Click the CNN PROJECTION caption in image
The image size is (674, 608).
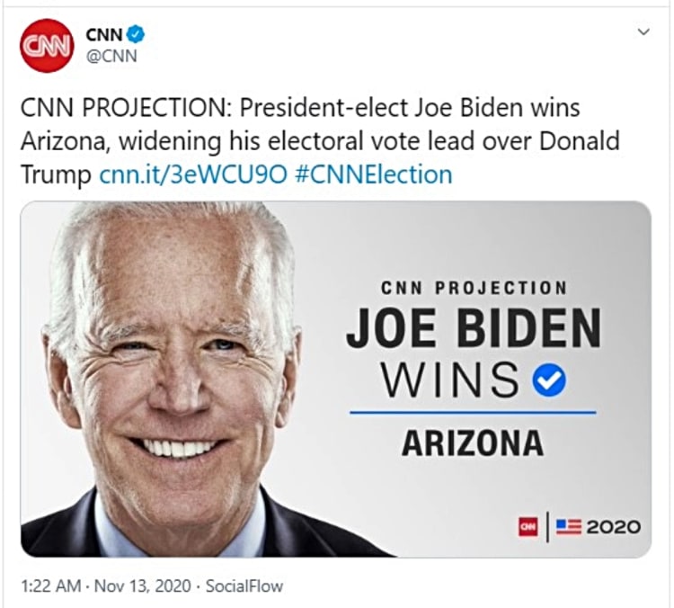474,289
